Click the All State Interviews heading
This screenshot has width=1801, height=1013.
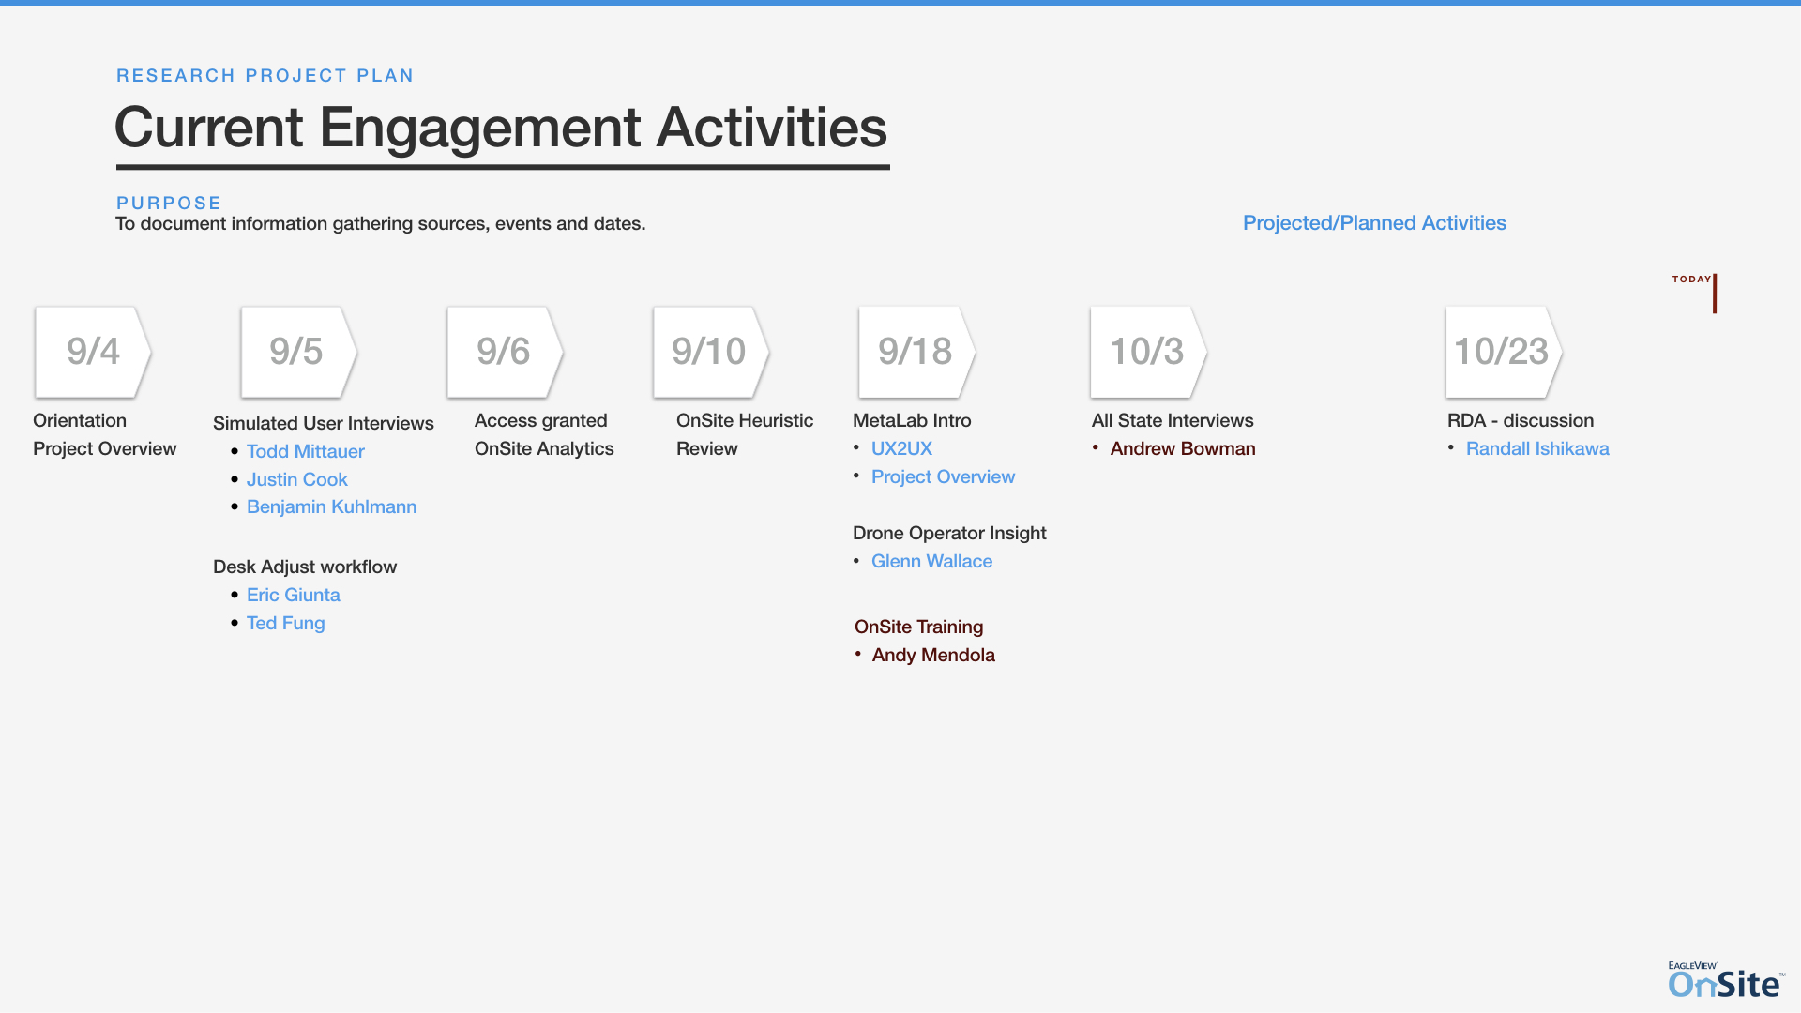click(1173, 420)
